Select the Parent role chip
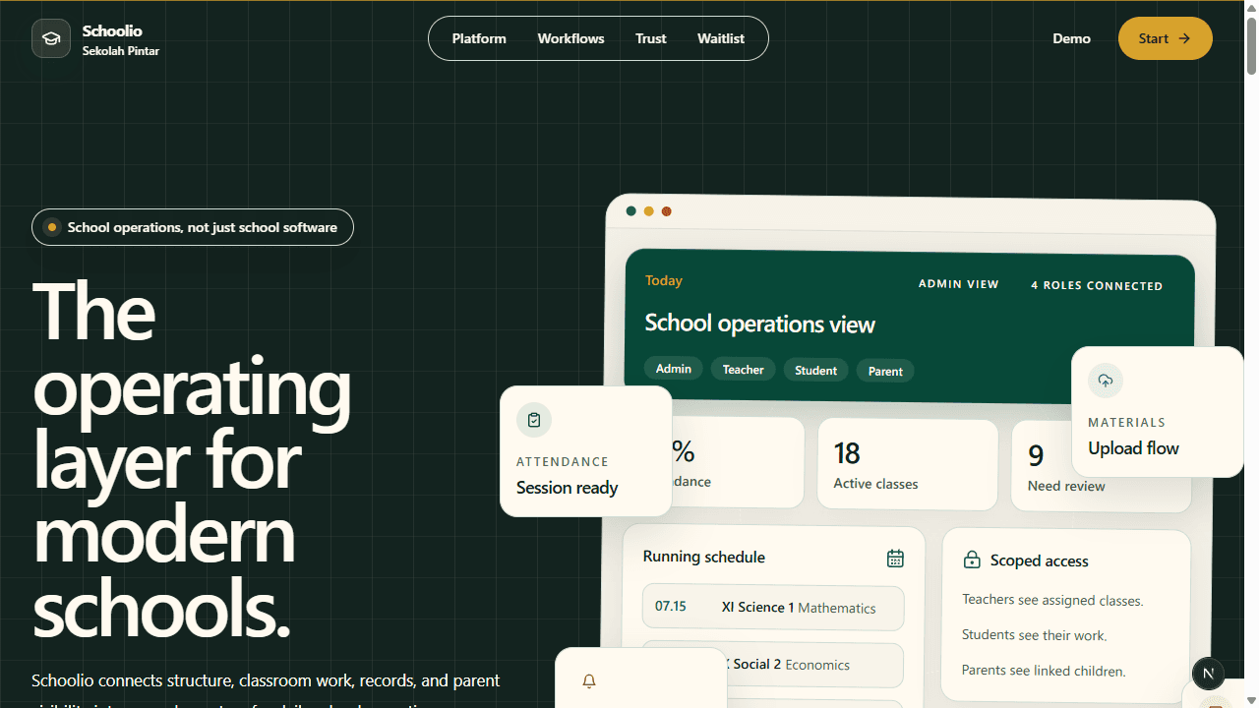Screen dimensions: 1259x708 tap(885, 372)
